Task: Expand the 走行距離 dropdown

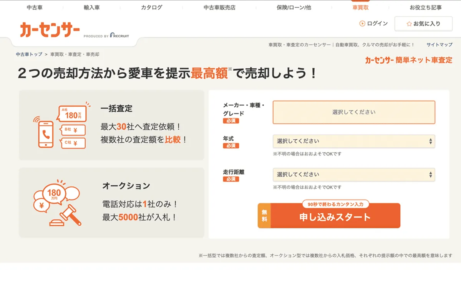Action: 354,175
